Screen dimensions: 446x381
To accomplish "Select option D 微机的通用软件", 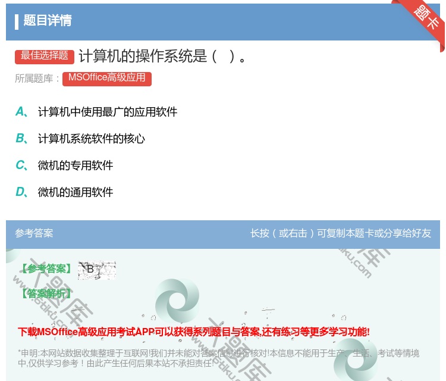I will click(x=64, y=192).
